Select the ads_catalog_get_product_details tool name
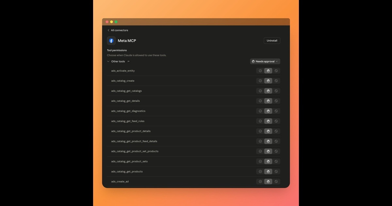 pyautogui.click(x=131, y=131)
